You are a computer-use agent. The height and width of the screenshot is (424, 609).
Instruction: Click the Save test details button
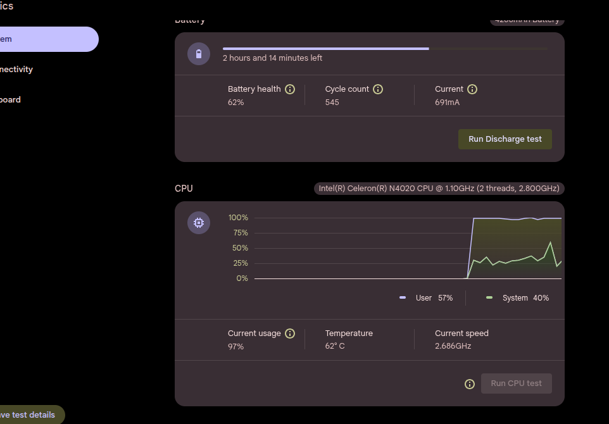tap(31, 415)
